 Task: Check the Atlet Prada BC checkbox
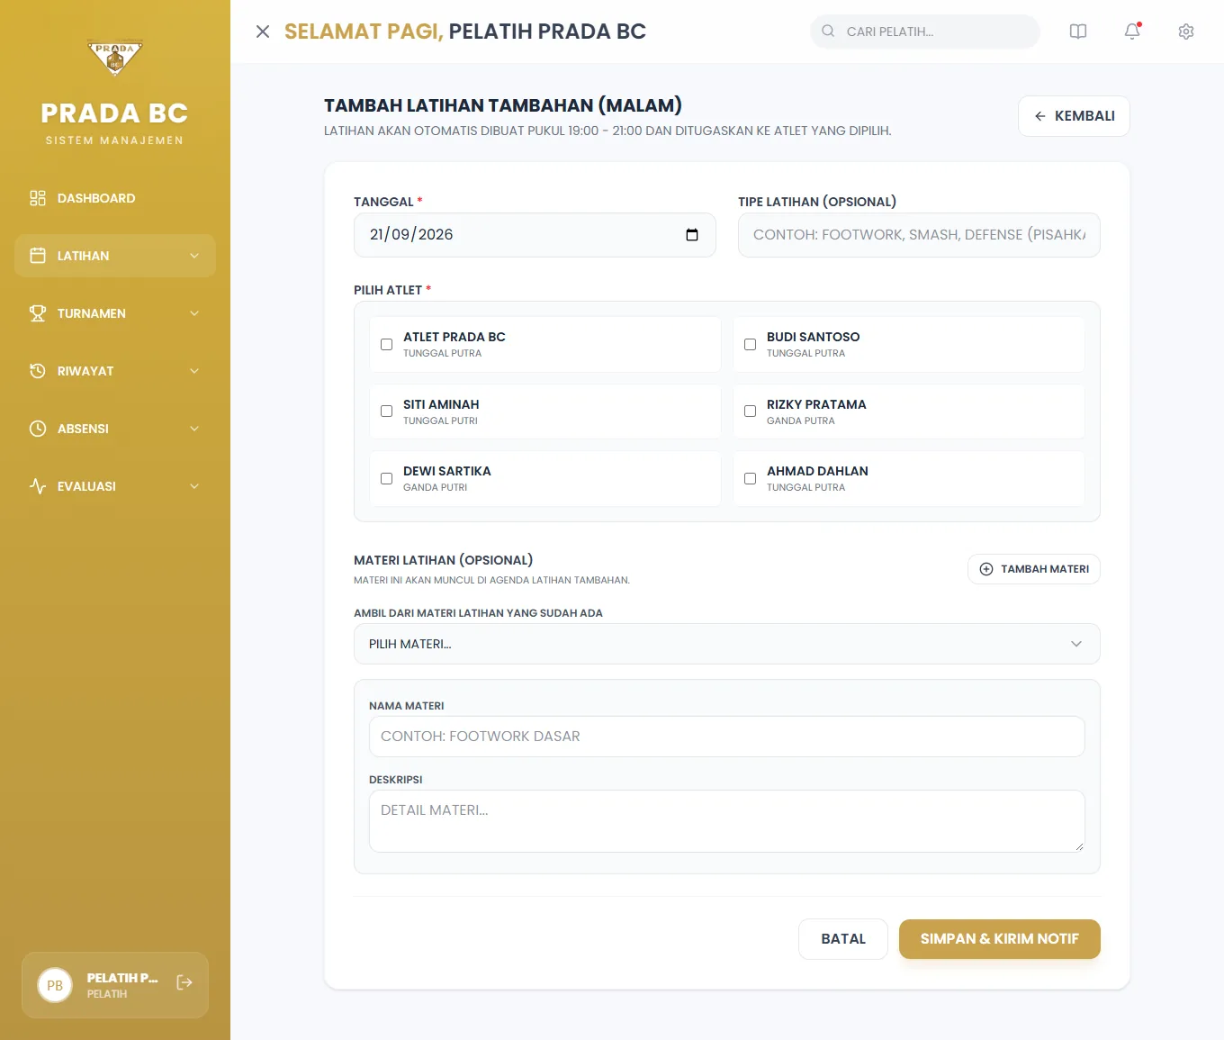coord(386,344)
